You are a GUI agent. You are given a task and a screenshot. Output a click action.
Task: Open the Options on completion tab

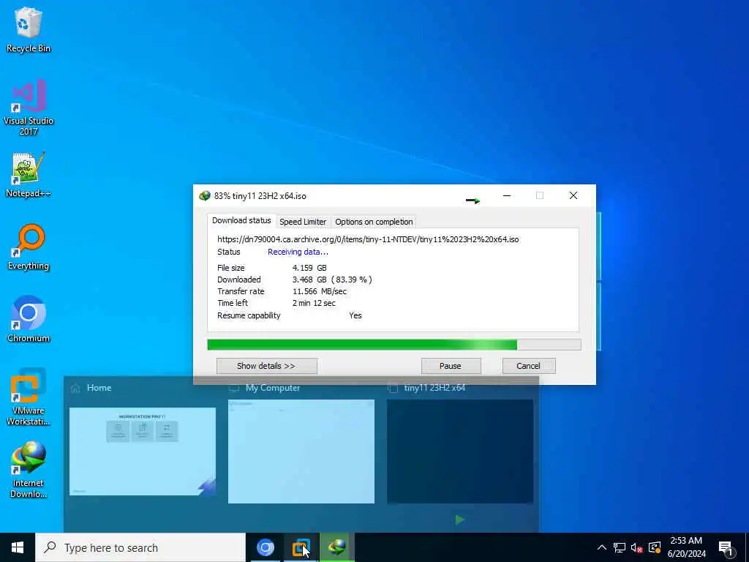pyautogui.click(x=374, y=222)
